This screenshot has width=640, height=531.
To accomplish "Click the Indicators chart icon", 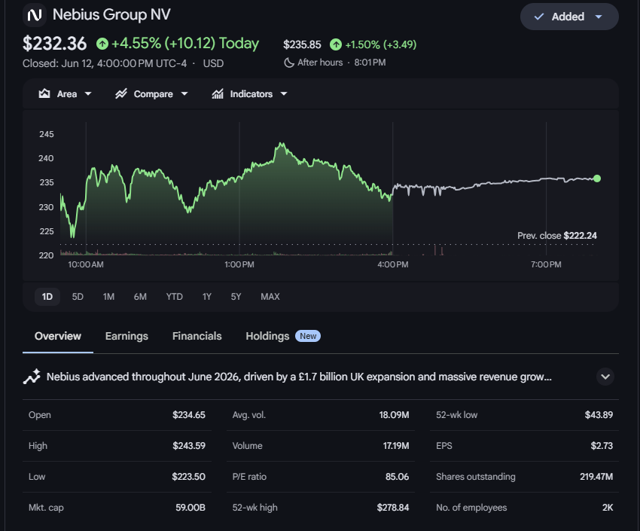I will tap(218, 94).
